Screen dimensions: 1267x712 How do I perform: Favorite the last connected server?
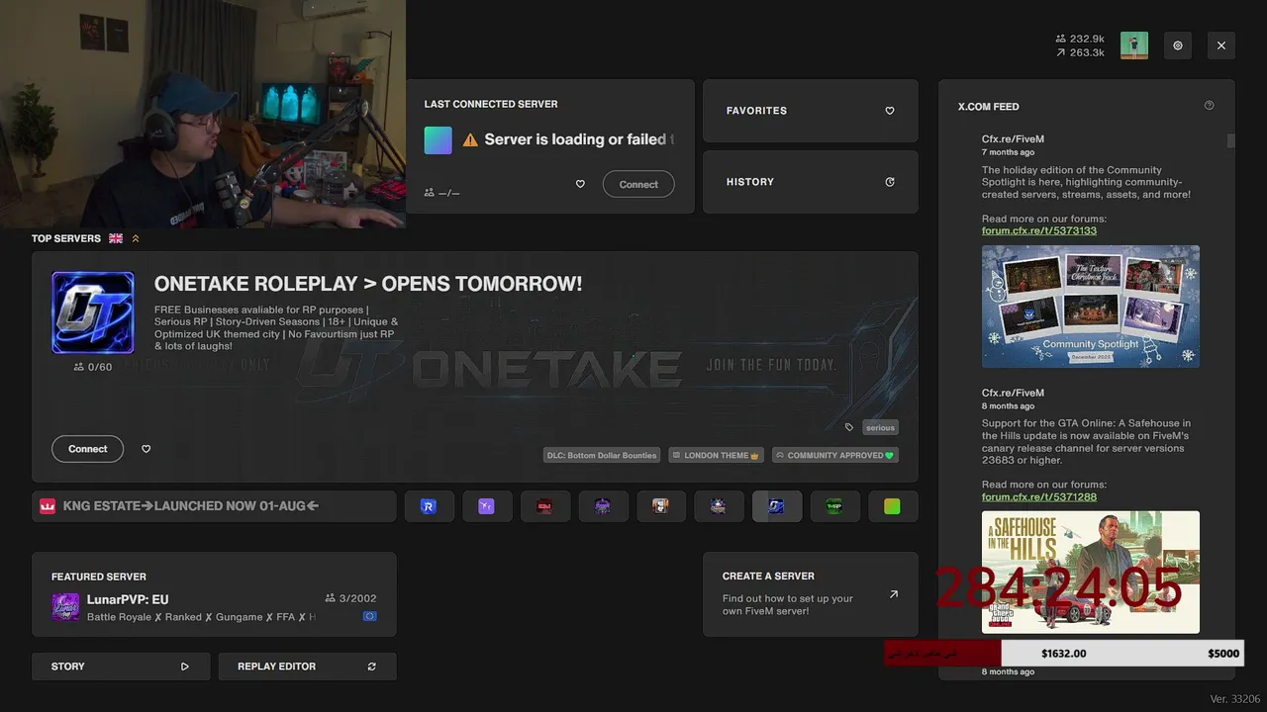click(580, 184)
